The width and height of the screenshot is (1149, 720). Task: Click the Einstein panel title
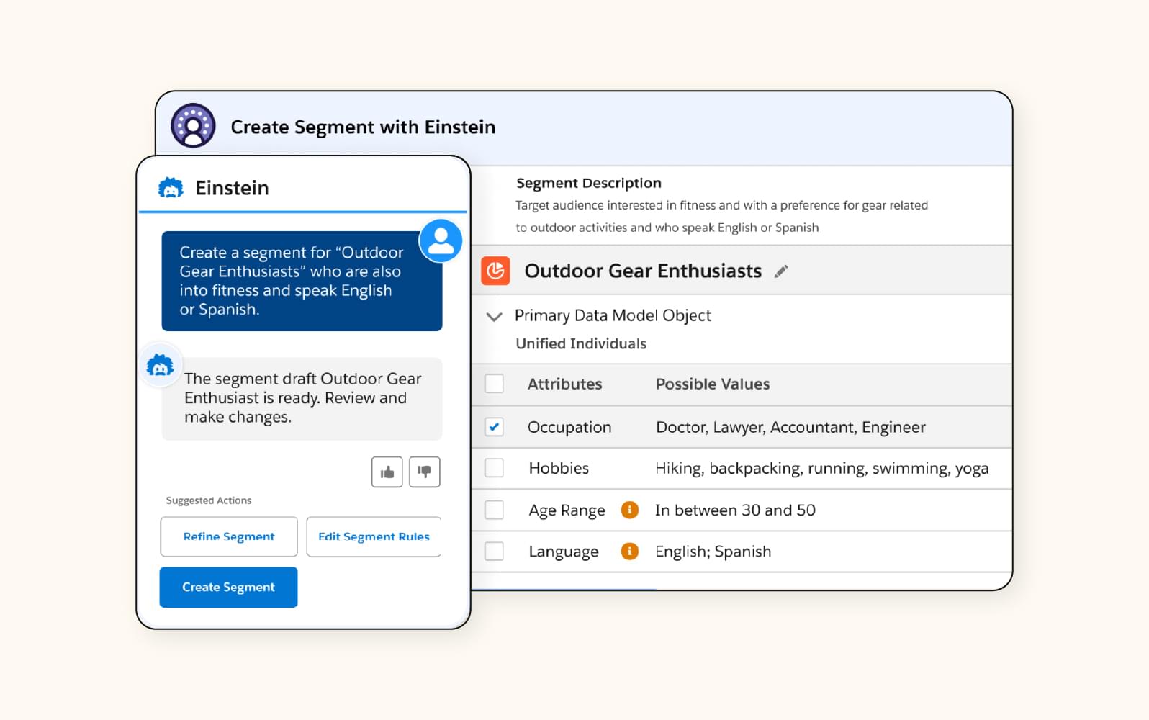coord(232,188)
